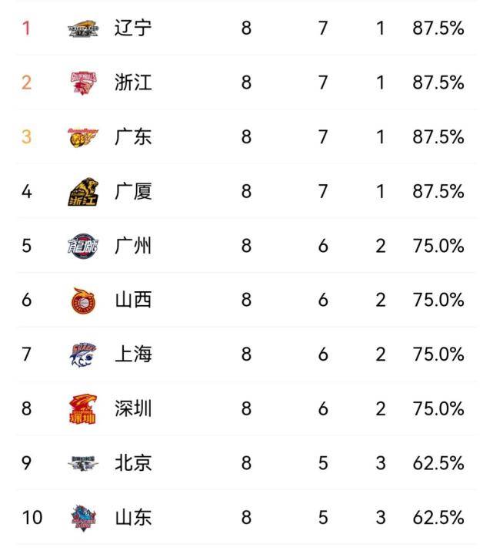
Task: Open the Guangsha lions team logo
Action: (x=83, y=192)
